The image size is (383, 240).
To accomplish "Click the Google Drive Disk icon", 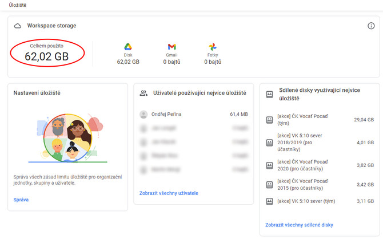I will click(128, 47).
